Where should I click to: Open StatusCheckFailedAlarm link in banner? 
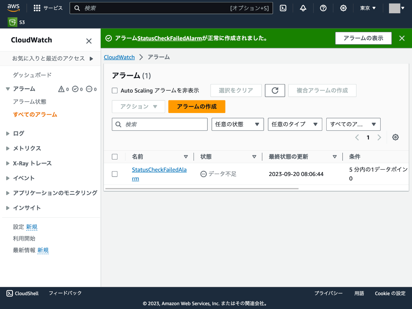click(x=170, y=38)
